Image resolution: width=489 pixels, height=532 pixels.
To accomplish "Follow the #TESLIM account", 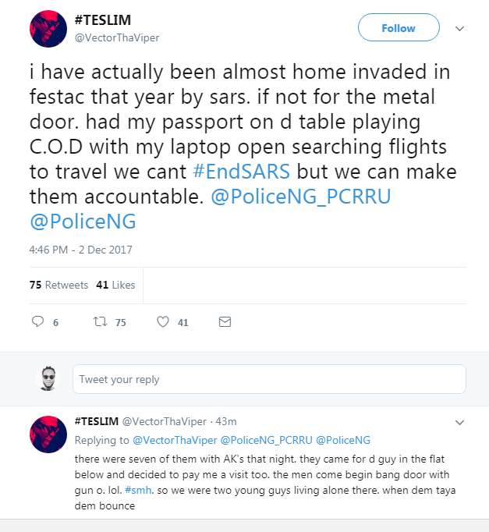I will (398, 28).
